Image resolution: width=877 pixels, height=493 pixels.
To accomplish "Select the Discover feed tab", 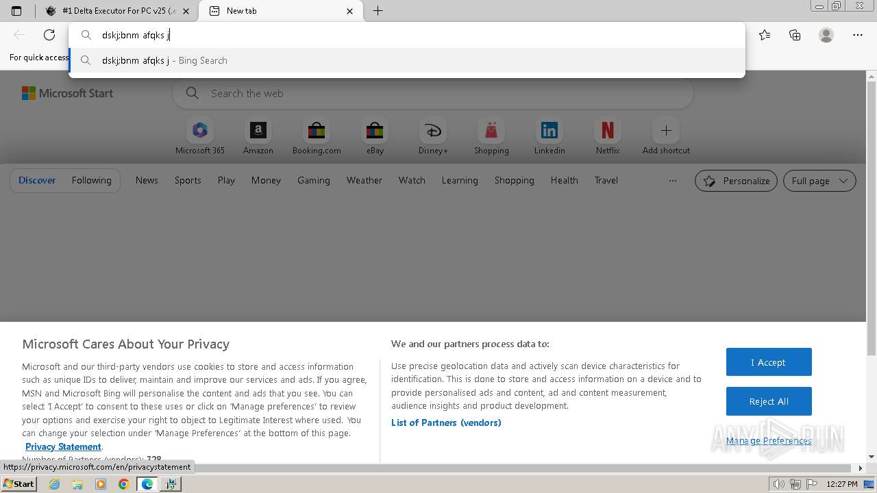I will (x=37, y=180).
